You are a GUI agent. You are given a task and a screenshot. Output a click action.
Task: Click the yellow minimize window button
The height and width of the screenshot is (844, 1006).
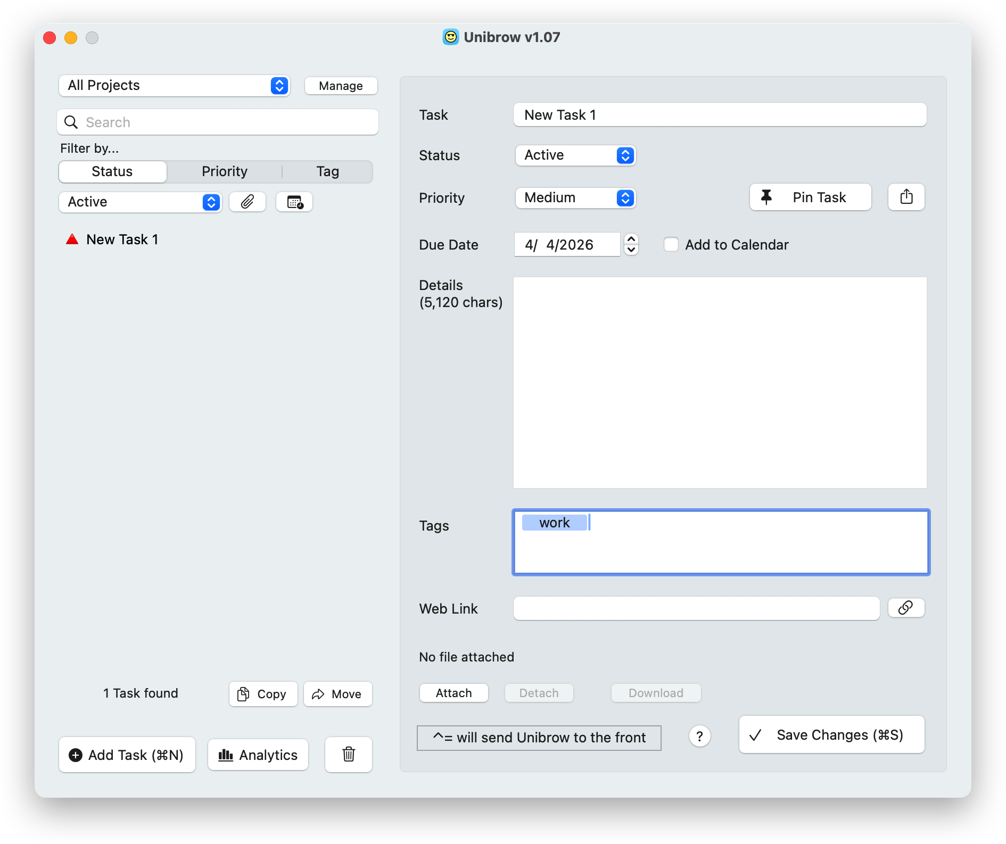[x=71, y=38]
